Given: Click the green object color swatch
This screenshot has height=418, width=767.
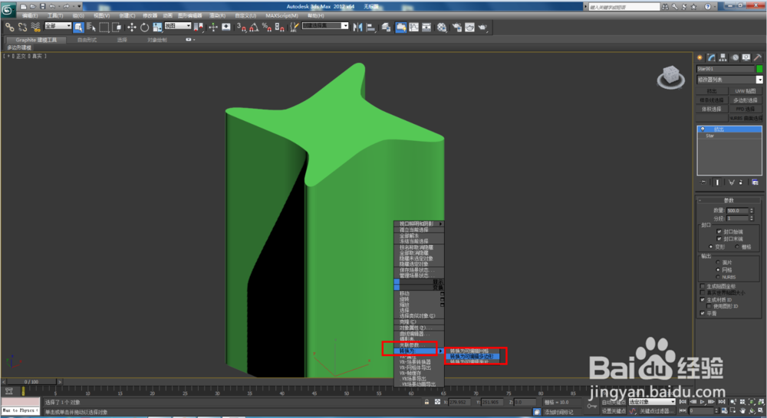Looking at the screenshot, I should pos(759,69).
